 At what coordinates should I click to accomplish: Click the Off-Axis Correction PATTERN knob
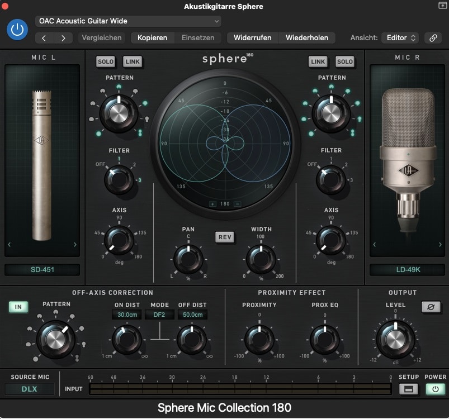(55, 340)
